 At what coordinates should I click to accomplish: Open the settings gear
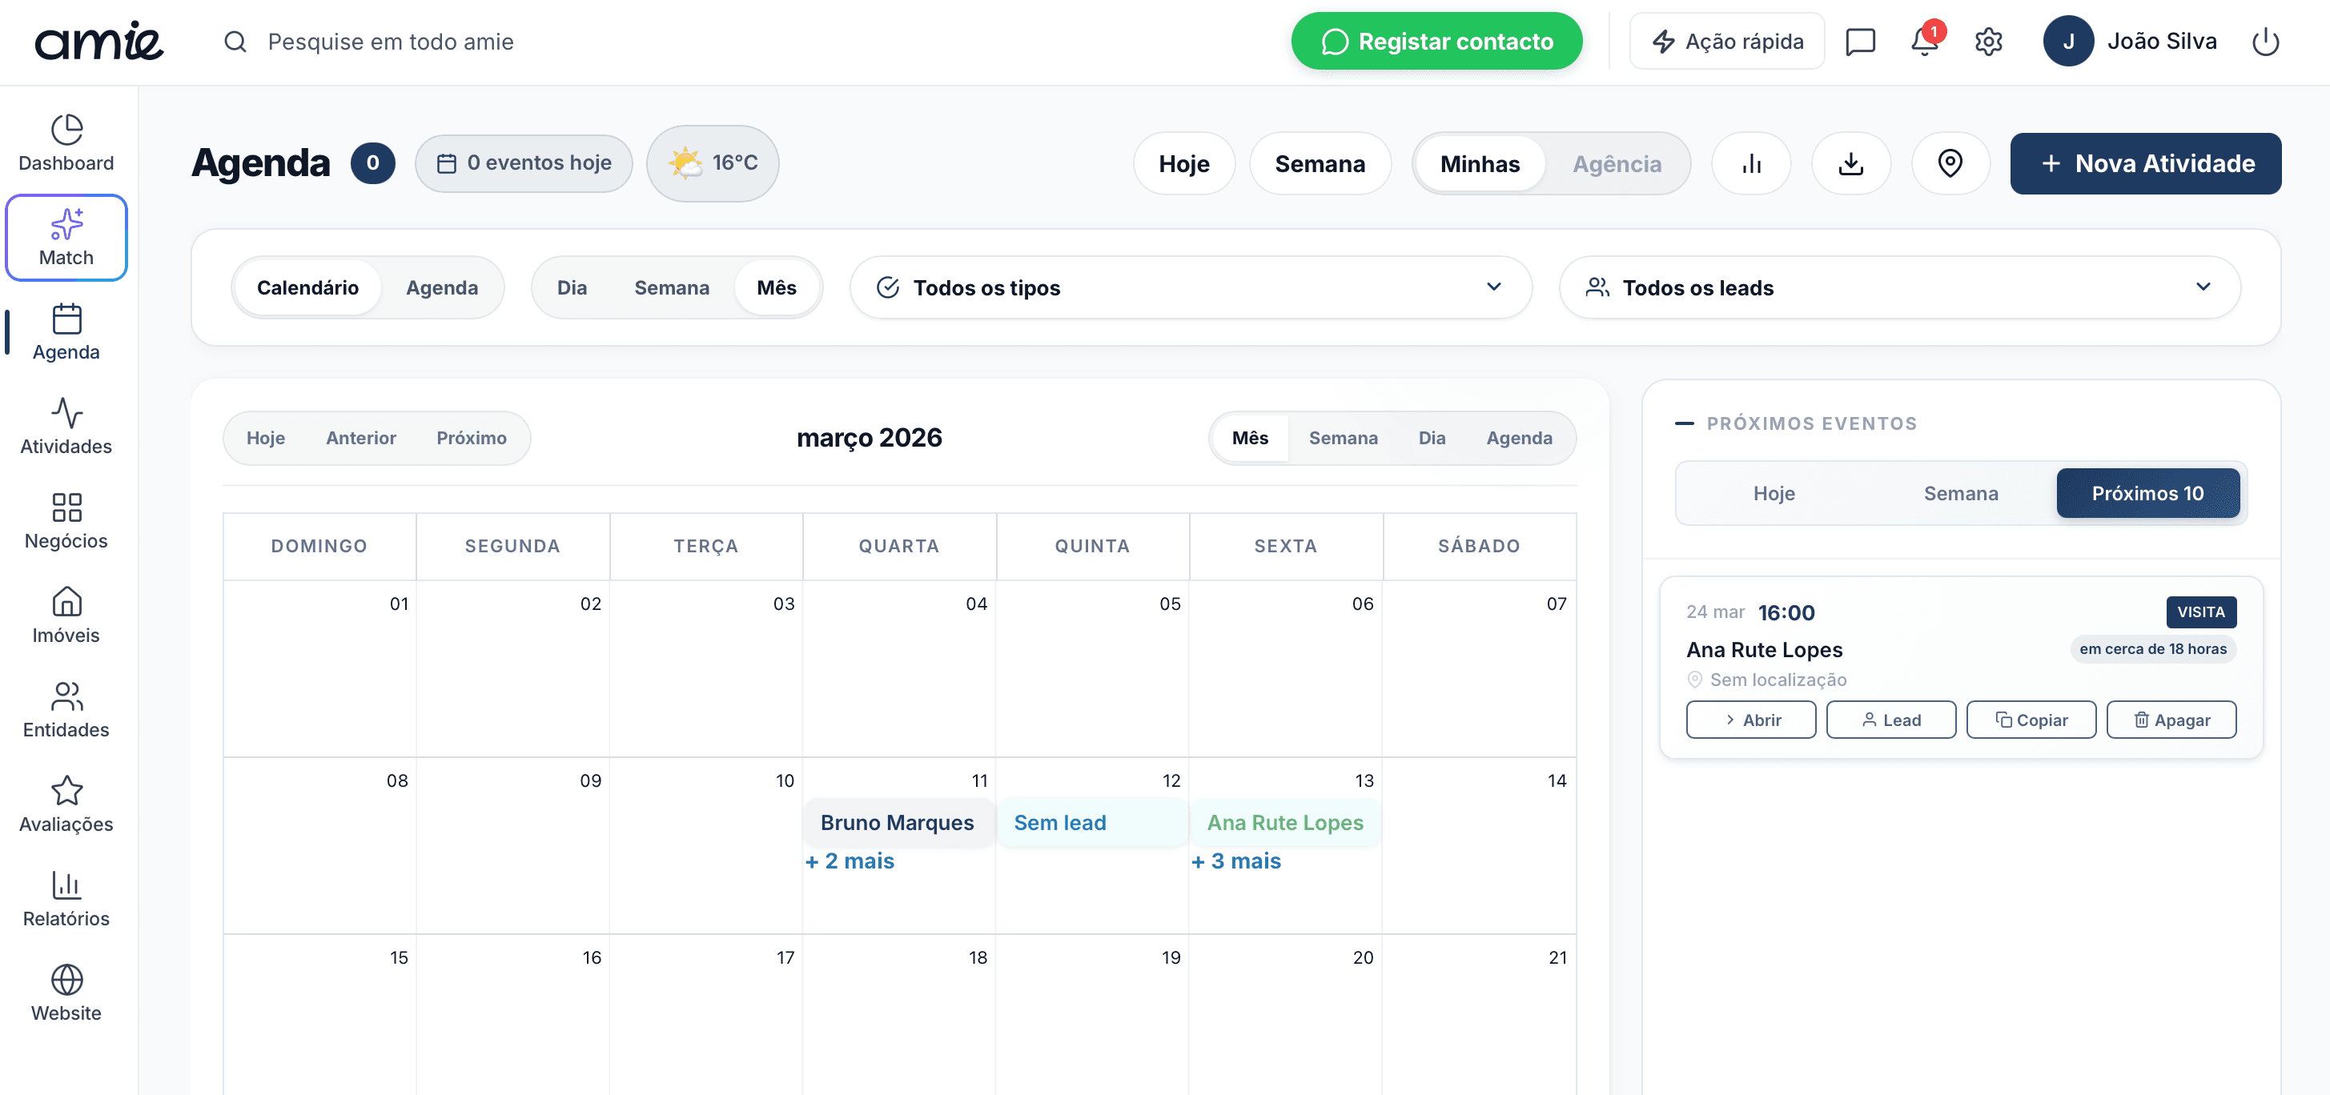point(1989,41)
